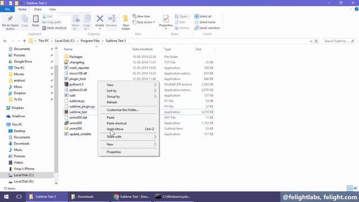
Task: Open Group by submenu
Action: [128, 97]
